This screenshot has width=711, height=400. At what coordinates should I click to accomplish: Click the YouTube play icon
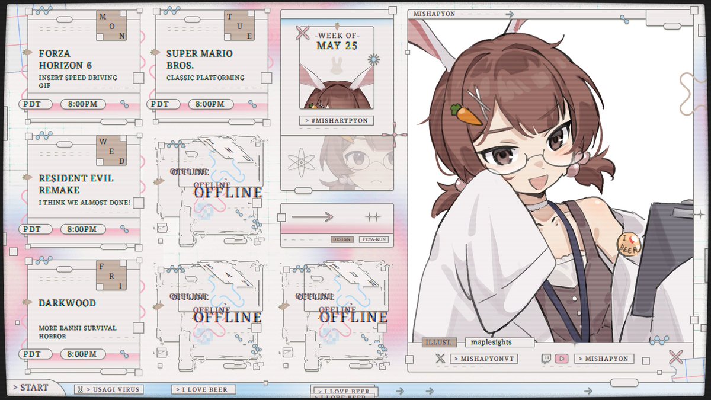[562, 359]
